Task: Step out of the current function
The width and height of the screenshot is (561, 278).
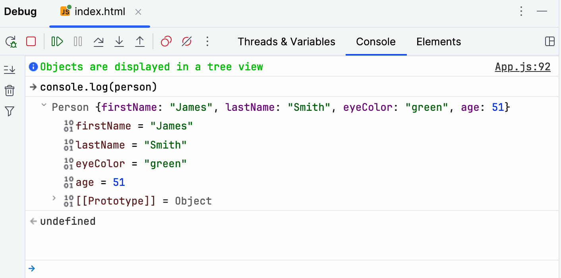Action: 139,41
